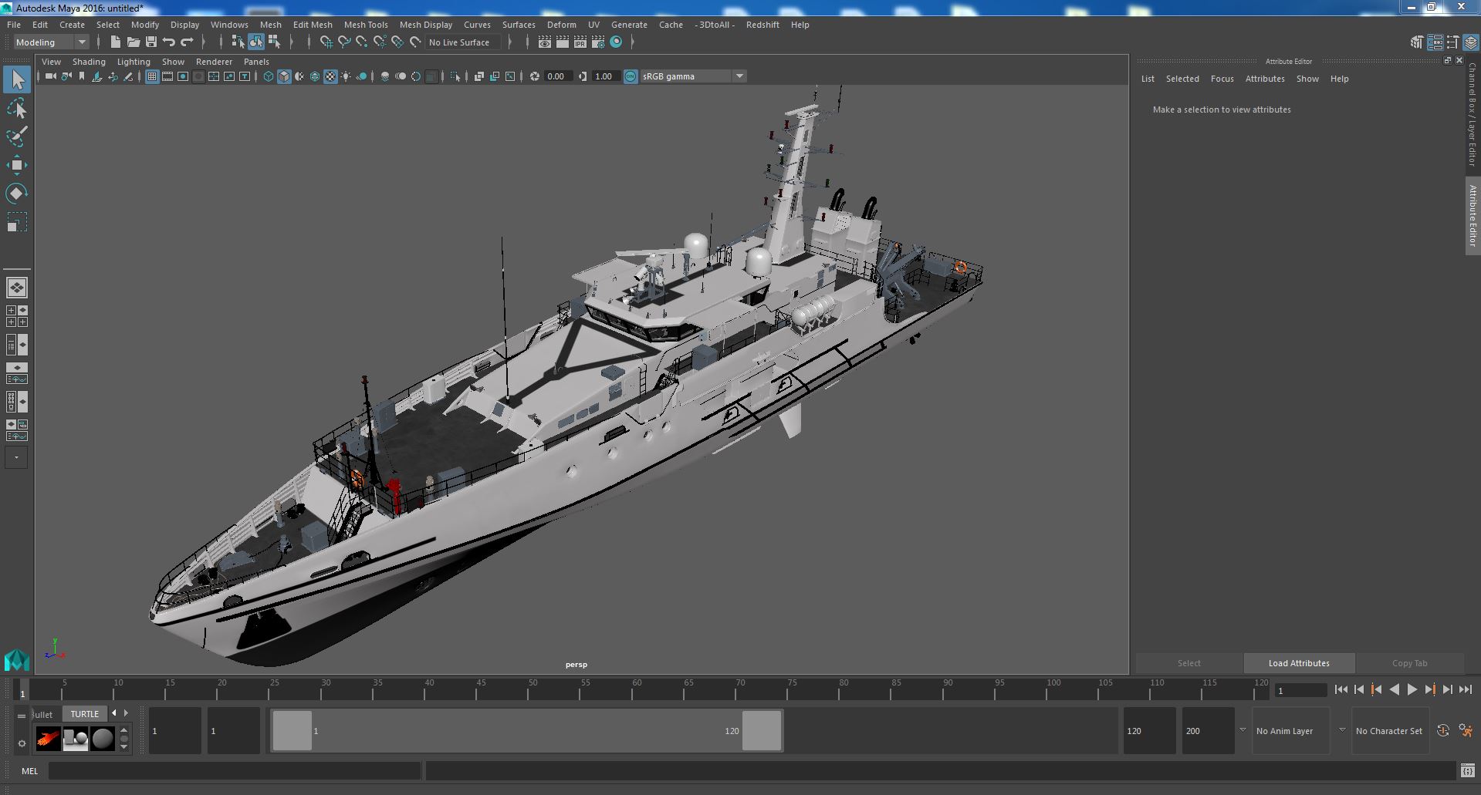This screenshot has height=795, width=1481.
Task: Create a new scene
Action: pos(116,42)
